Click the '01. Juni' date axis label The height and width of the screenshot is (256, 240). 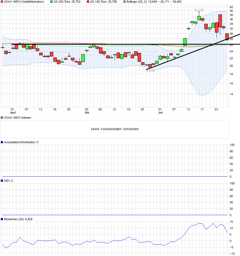(x=161, y=111)
